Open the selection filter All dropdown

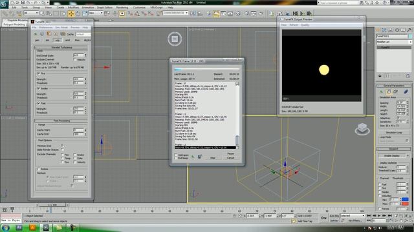31,13
